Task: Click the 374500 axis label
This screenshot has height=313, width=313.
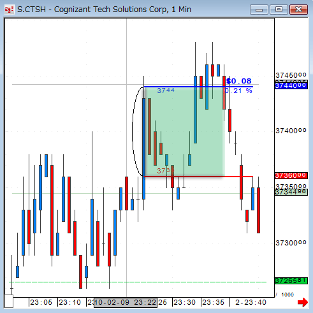Action: [291, 75]
